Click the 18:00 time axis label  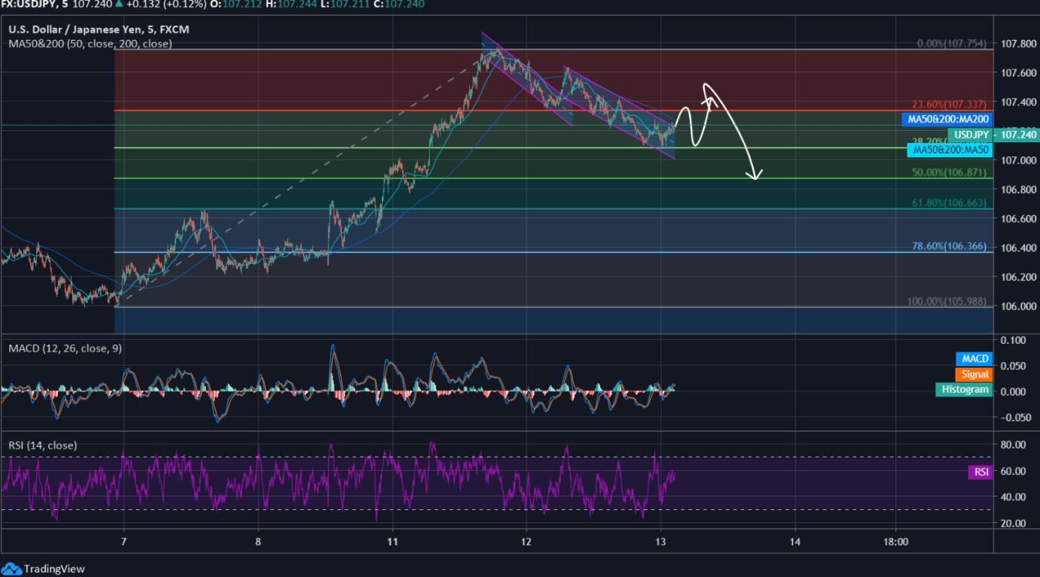[894, 542]
